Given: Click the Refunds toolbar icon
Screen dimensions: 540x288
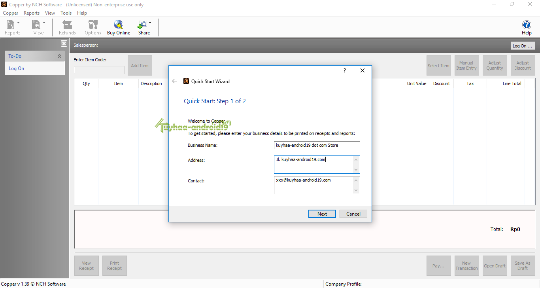Looking at the screenshot, I should (67, 27).
